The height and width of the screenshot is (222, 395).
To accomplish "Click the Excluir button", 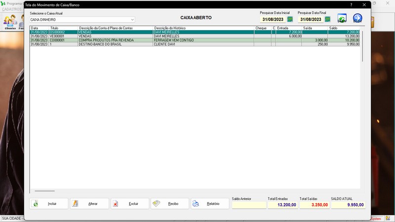I will tap(130, 204).
